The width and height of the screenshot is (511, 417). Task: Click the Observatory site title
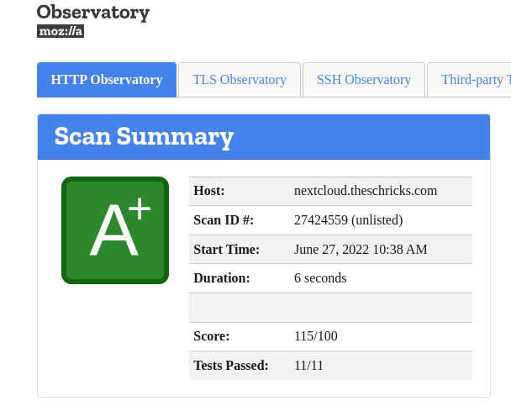coord(93,12)
